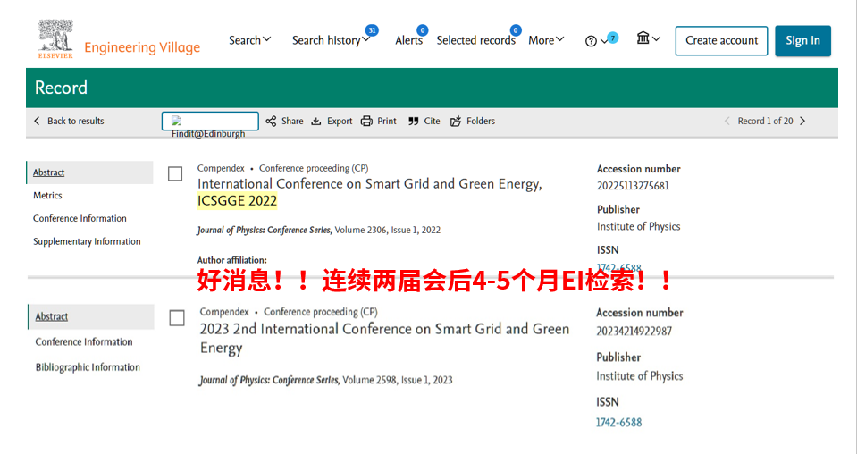This screenshot has width=857, height=454.
Task: Click the Record 1 of 20 text
Action: click(x=765, y=121)
